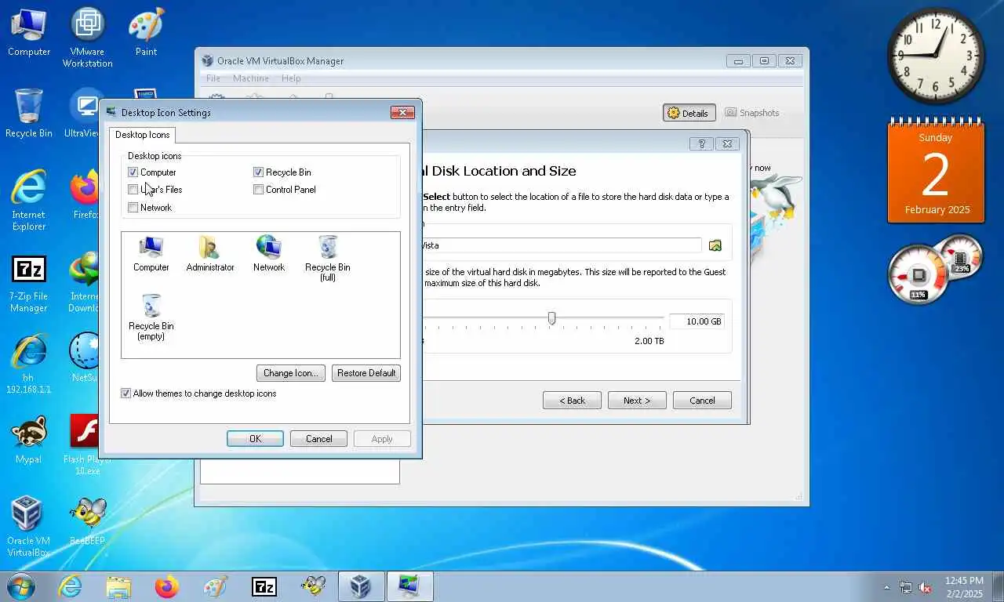Select the Internet Explorer desktop shortcut
The image size is (1004, 602).
[29, 201]
